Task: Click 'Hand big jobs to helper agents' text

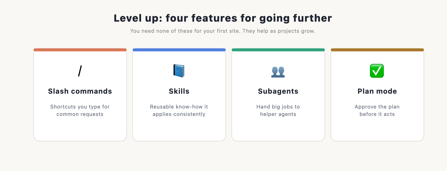Action: [x=278, y=111]
